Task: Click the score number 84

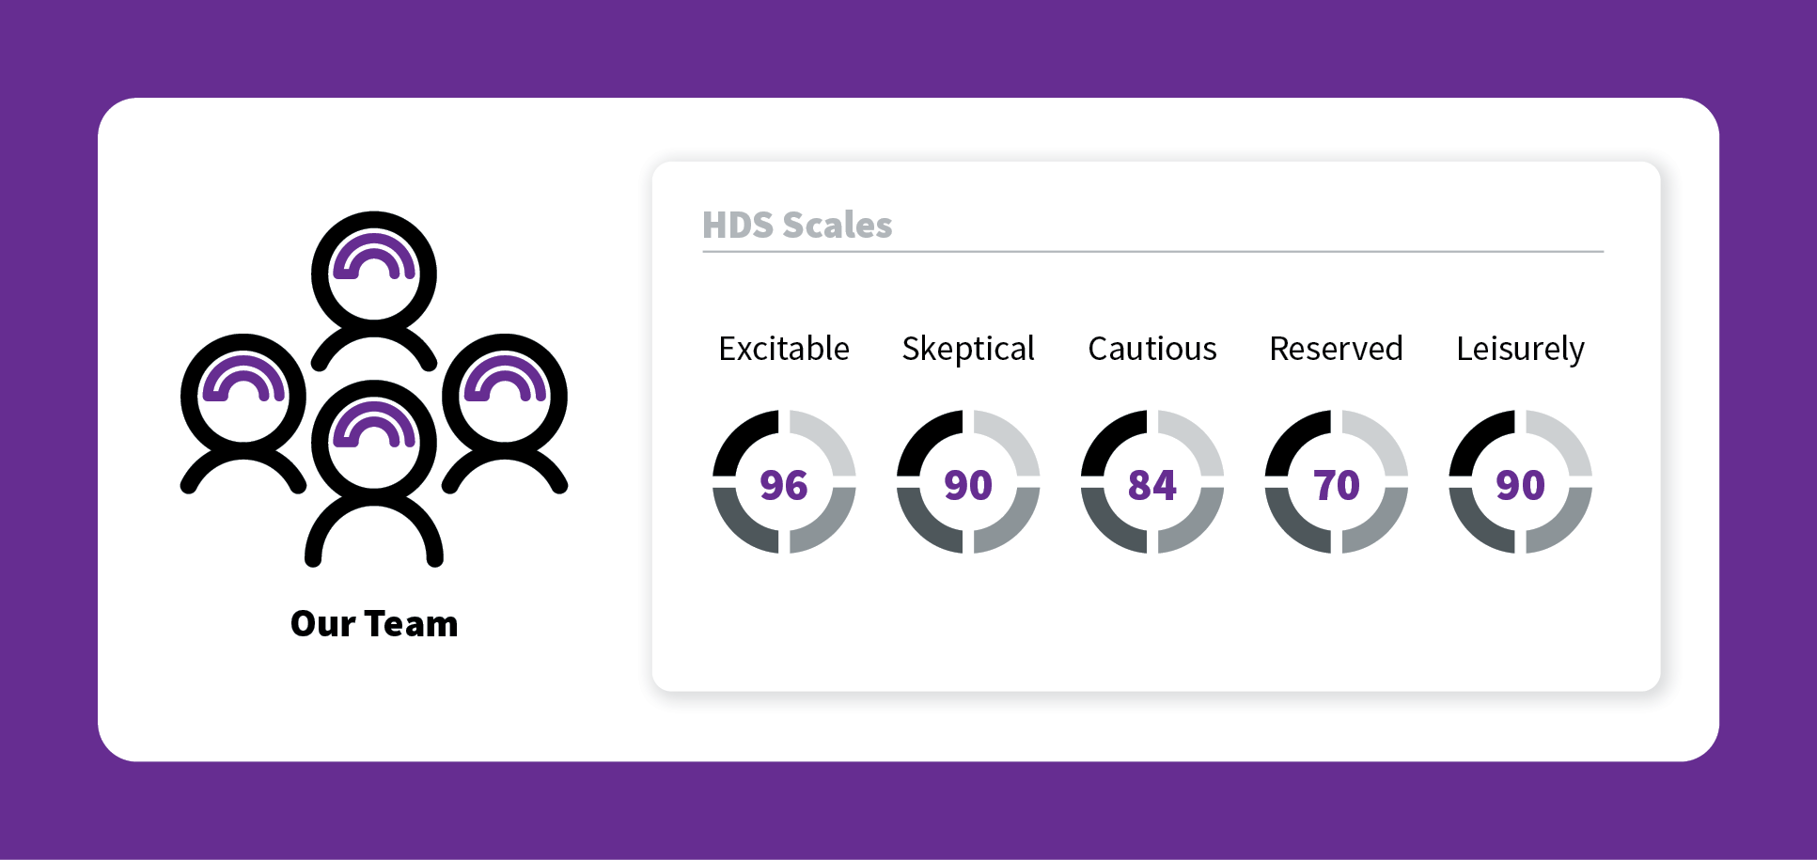Action: (1152, 485)
